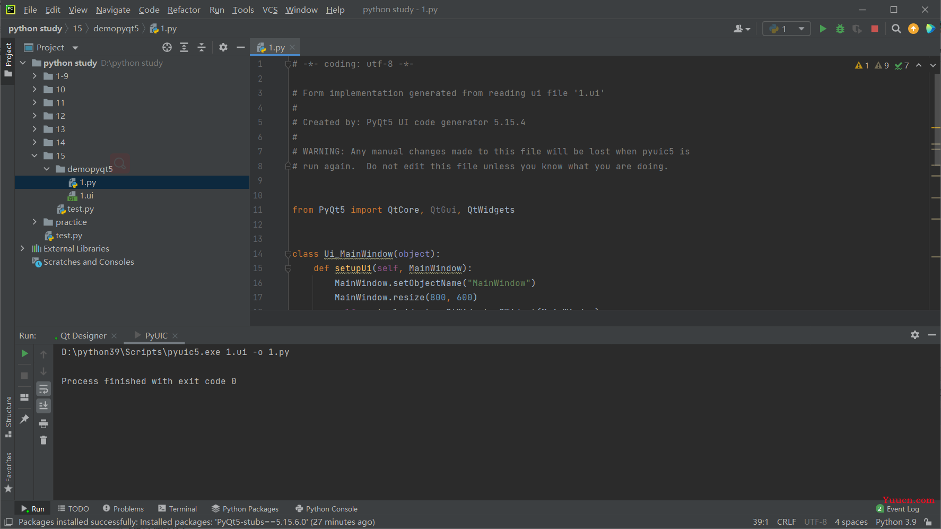941x529 pixels.
Task: Open the Python Packages tool window
Action: click(x=245, y=509)
